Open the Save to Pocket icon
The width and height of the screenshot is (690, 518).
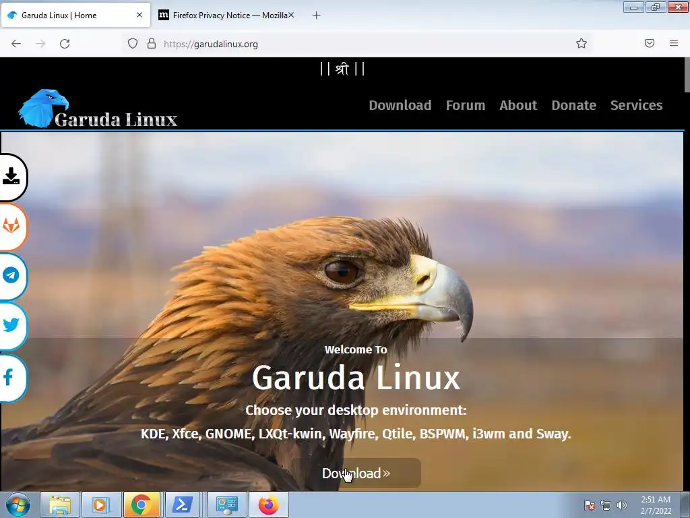[650, 43]
